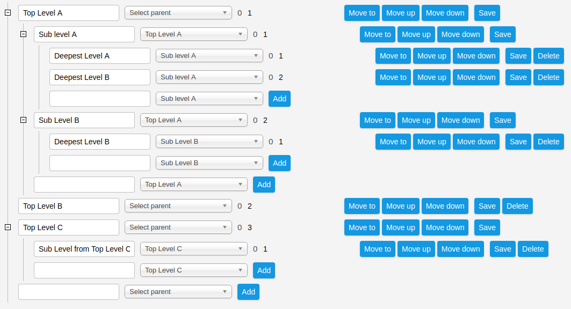The height and width of the screenshot is (309, 571).
Task: Open parent dropdown for Deepest Level A
Action: click(209, 56)
